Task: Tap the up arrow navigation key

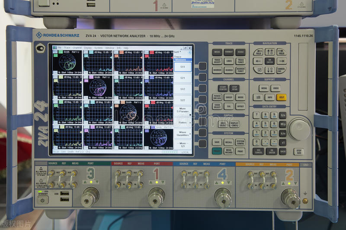Action: click(269, 52)
